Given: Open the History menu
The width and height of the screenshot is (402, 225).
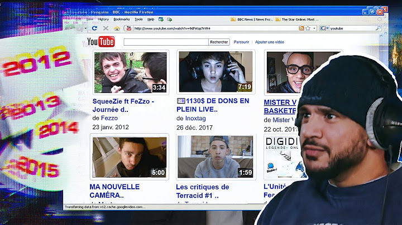Looking at the screenshot, I should [103, 19].
